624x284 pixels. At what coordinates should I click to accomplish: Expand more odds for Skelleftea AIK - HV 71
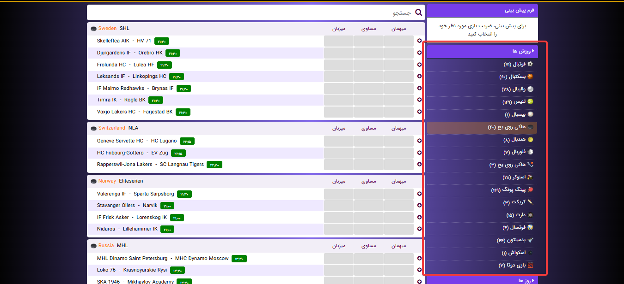point(419,41)
